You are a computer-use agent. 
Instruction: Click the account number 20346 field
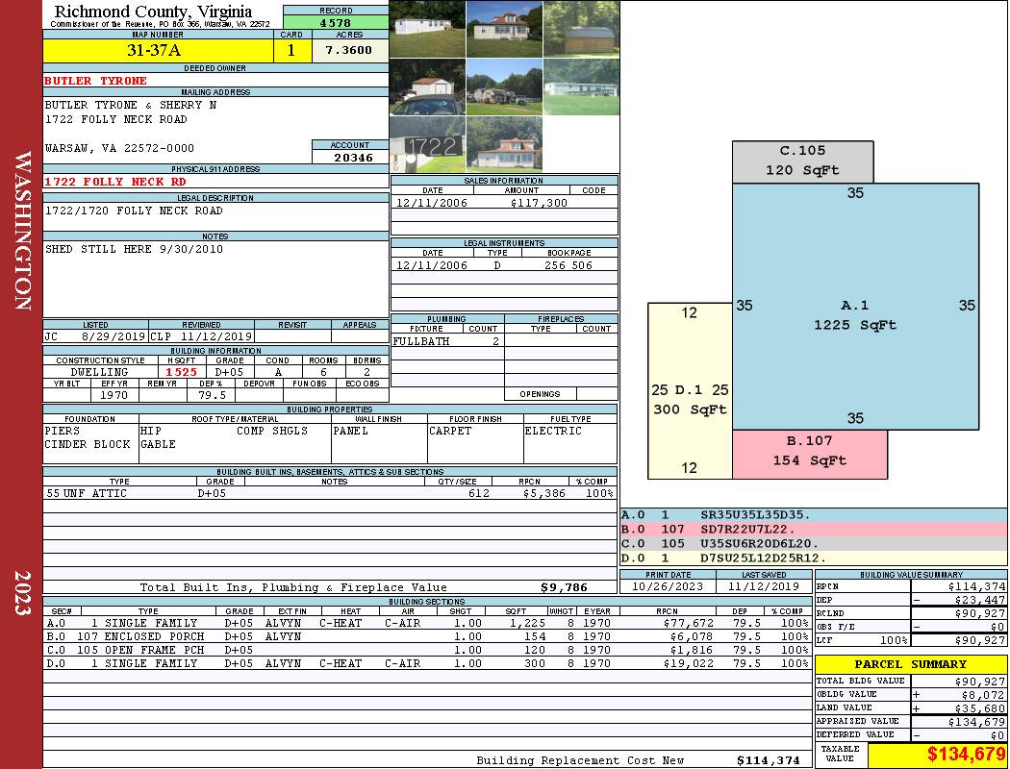click(350, 158)
